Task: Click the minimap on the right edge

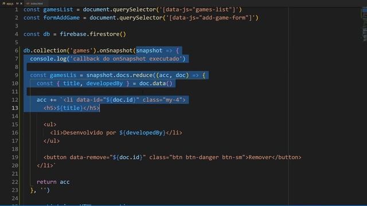Action: coord(364,25)
